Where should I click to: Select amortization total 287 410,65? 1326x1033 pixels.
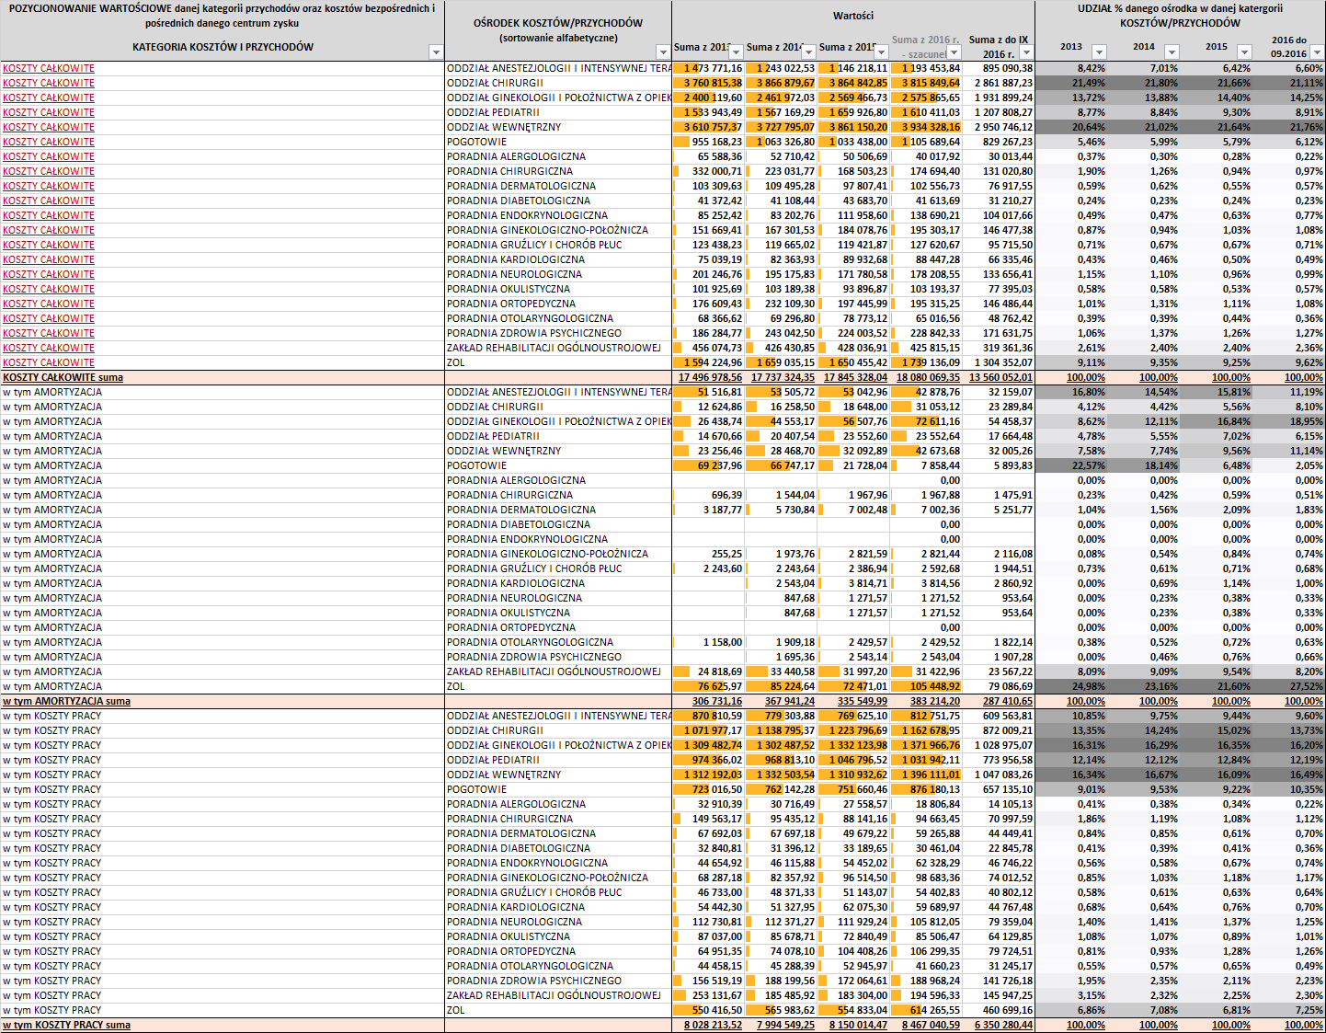tap(999, 701)
